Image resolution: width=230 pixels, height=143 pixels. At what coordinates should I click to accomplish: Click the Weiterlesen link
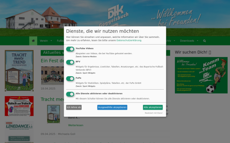(x=76, y=125)
